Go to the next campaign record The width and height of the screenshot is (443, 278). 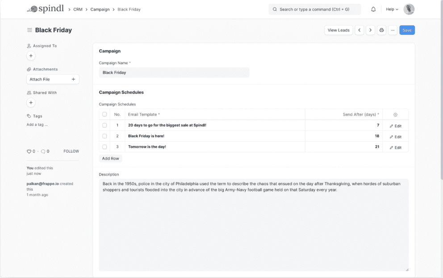point(370,30)
